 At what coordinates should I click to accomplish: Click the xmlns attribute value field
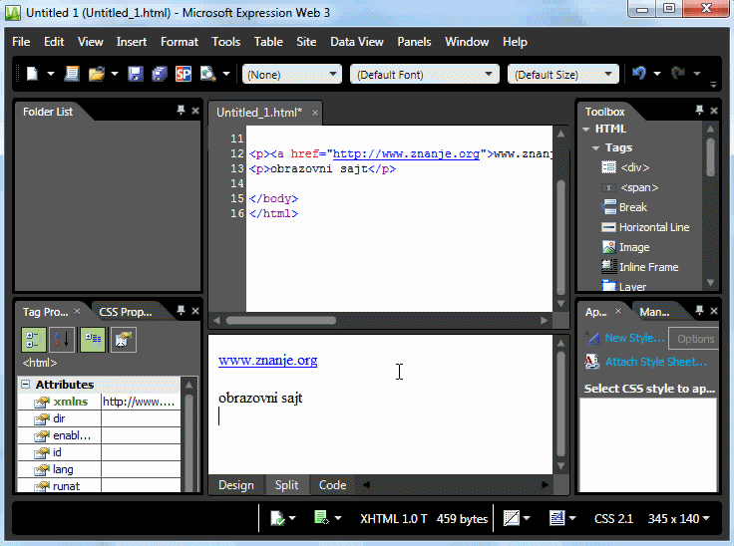(x=140, y=402)
